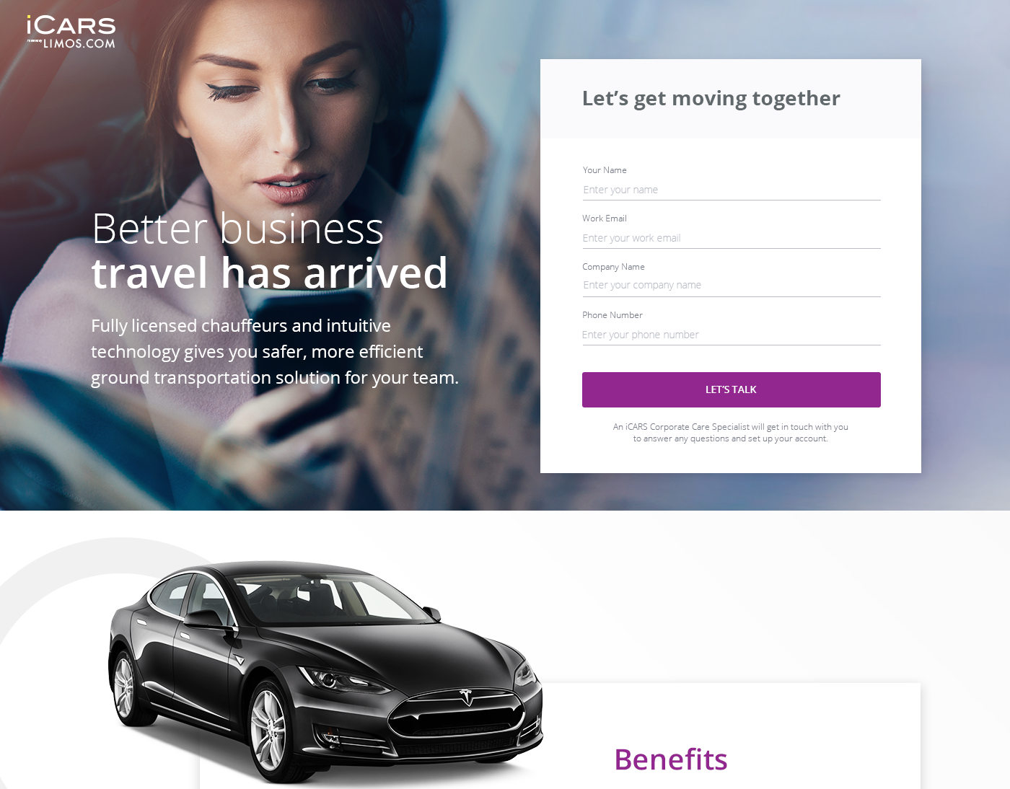Click the "Phone Number" field label
The height and width of the screenshot is (789, 1010).
(612, 315)
